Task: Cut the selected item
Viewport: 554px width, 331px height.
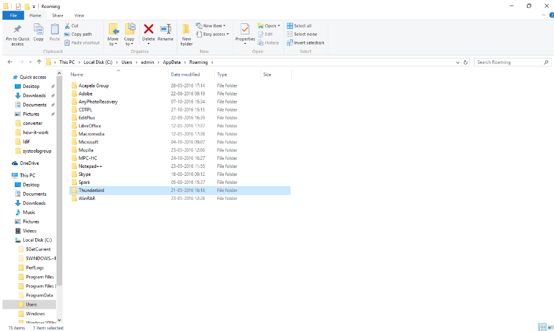Action: click(x=71, y=26)
